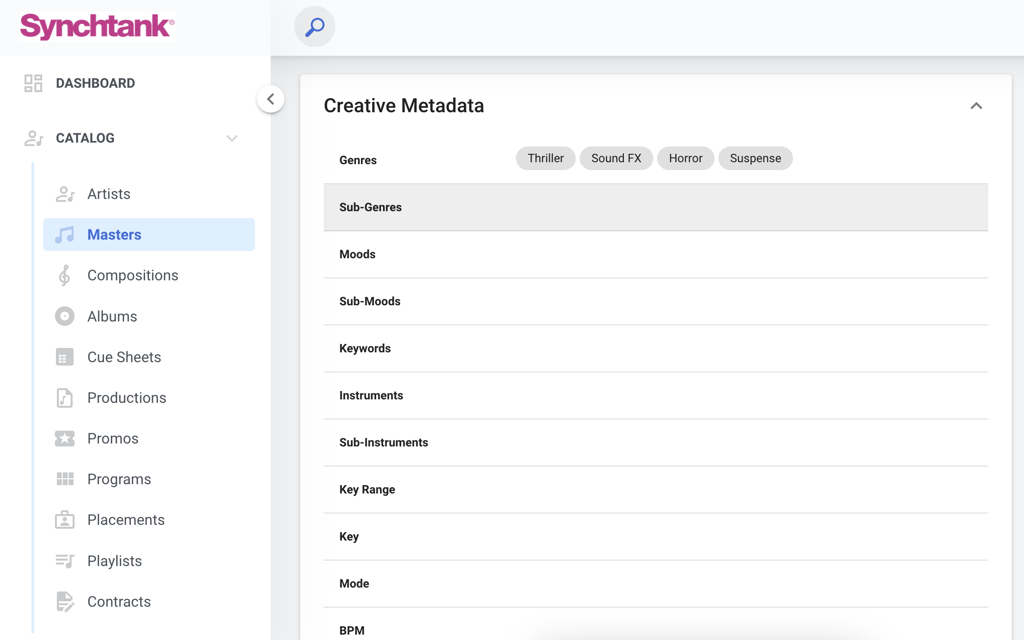Click the Synchtank logo
Screen dimensions: 1024x640
click(98, 26)
